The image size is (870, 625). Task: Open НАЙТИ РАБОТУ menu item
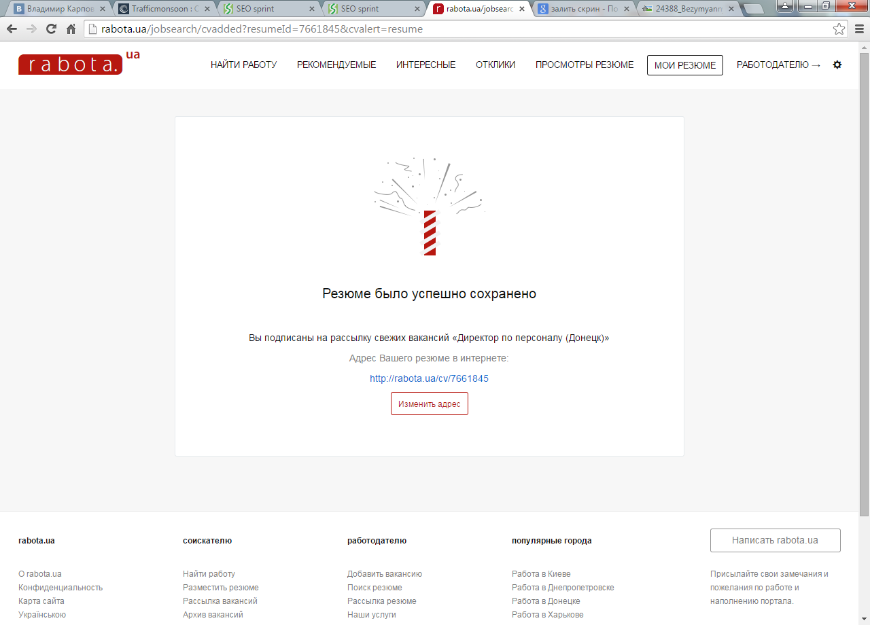(243, 65)
